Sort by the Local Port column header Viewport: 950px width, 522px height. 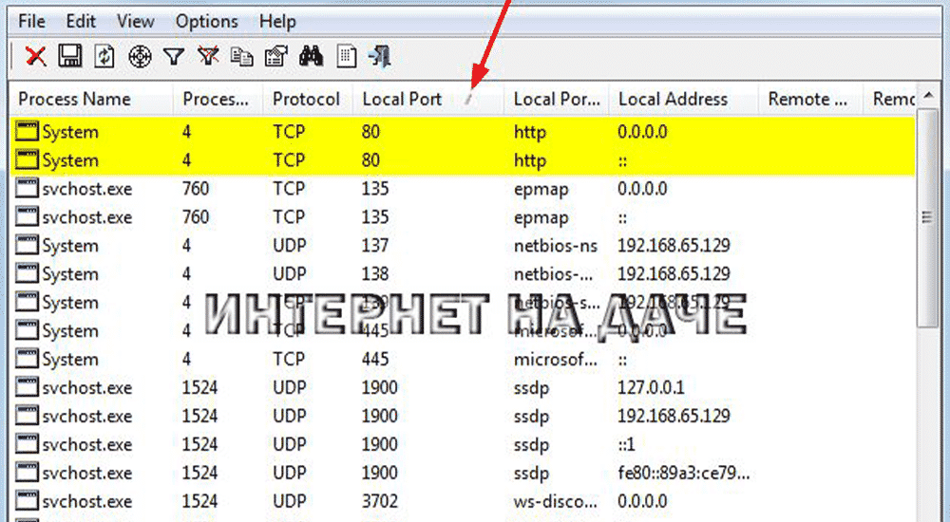[x=402, y=99]
